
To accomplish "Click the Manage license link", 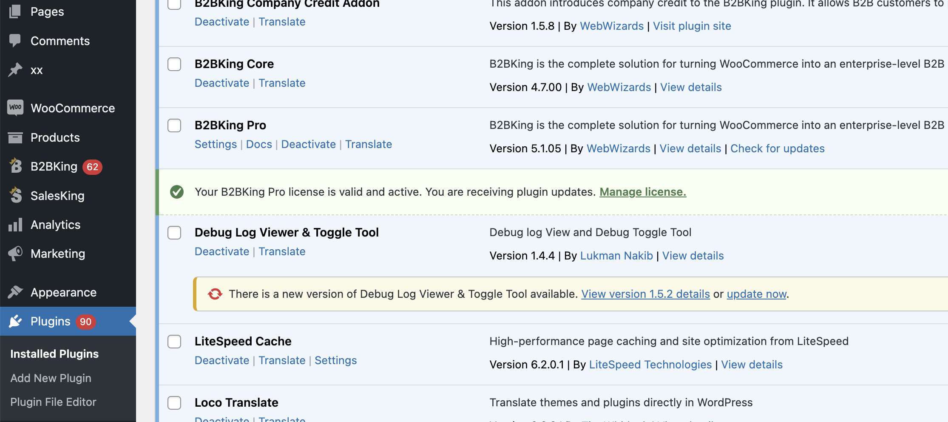I will click(643, 192).
